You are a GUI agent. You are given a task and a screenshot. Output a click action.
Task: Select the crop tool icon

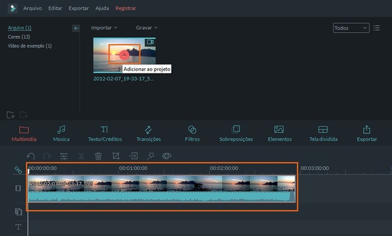click(116, 156)
